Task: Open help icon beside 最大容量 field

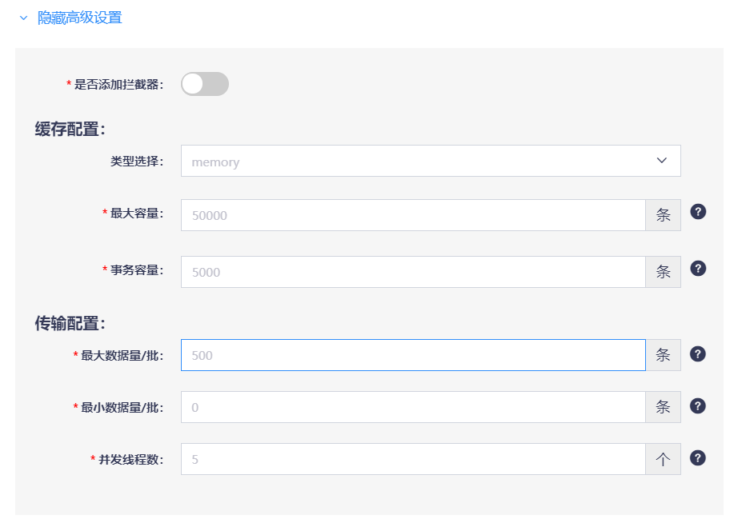Action: 698,212
